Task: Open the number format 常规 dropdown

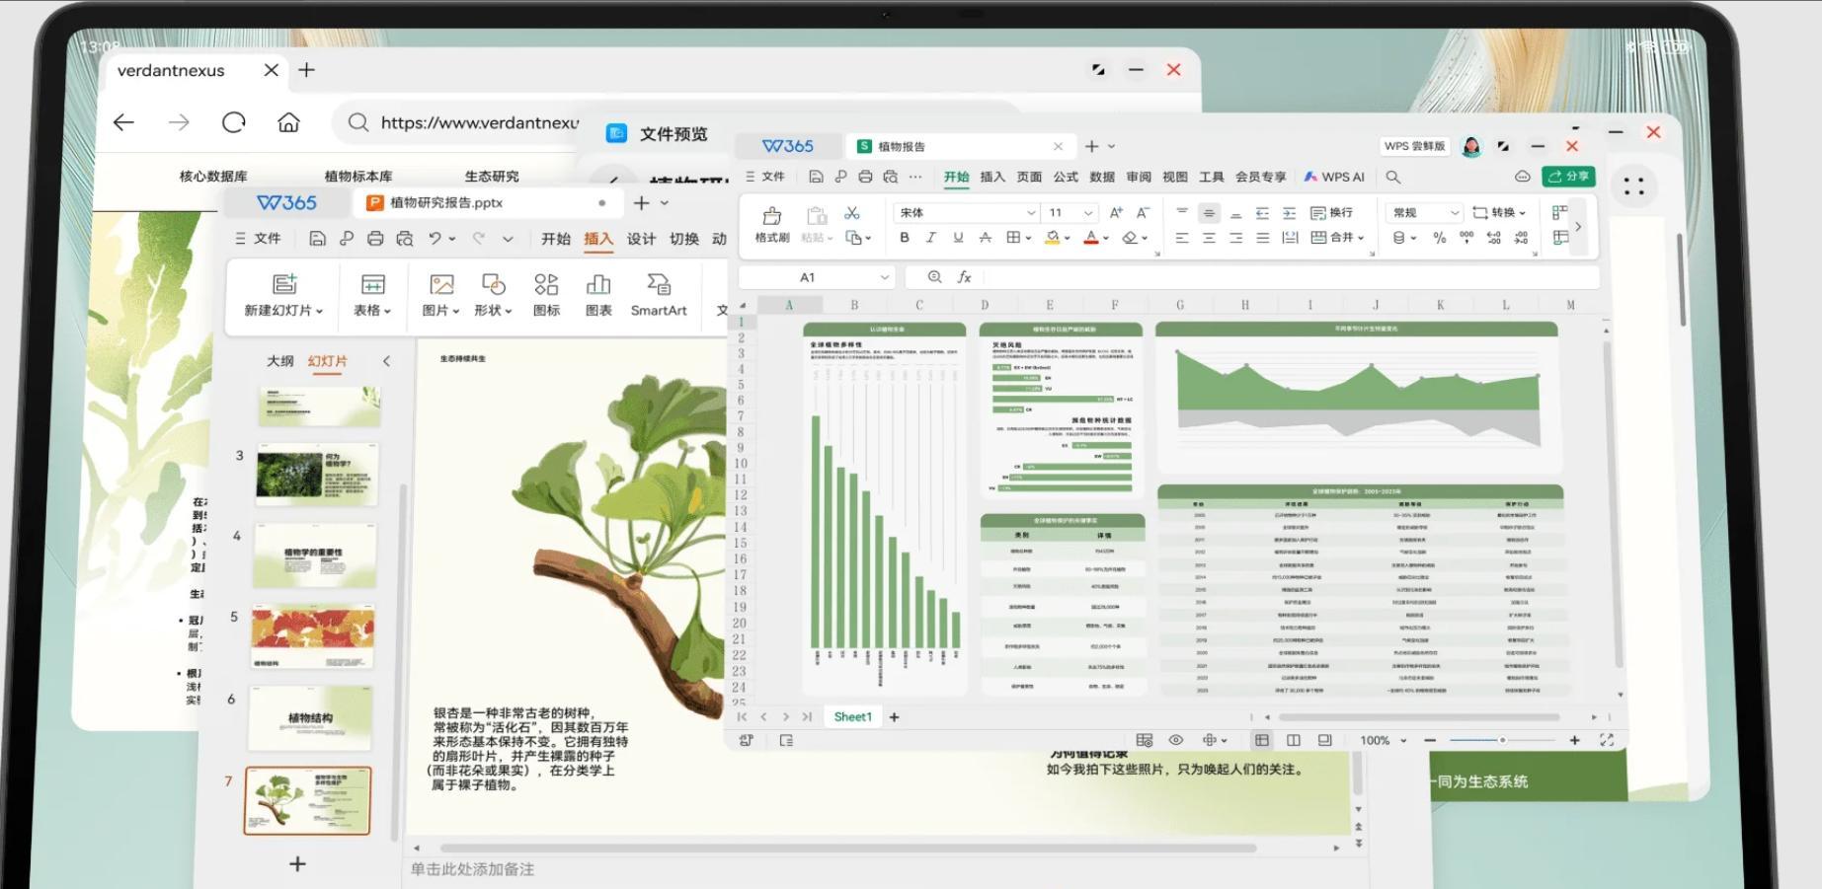Action: pos(1454,213)
